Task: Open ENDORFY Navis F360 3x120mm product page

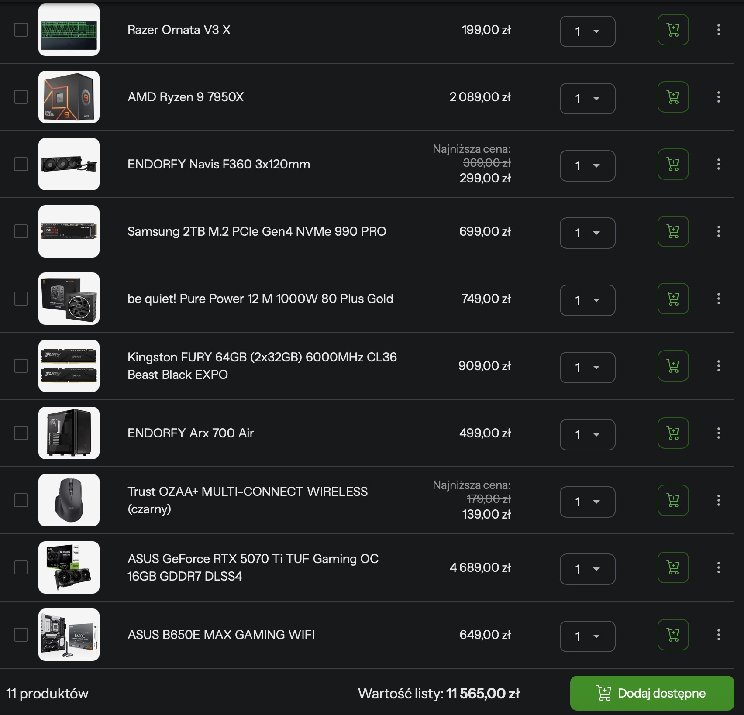Action: [219, 165]
